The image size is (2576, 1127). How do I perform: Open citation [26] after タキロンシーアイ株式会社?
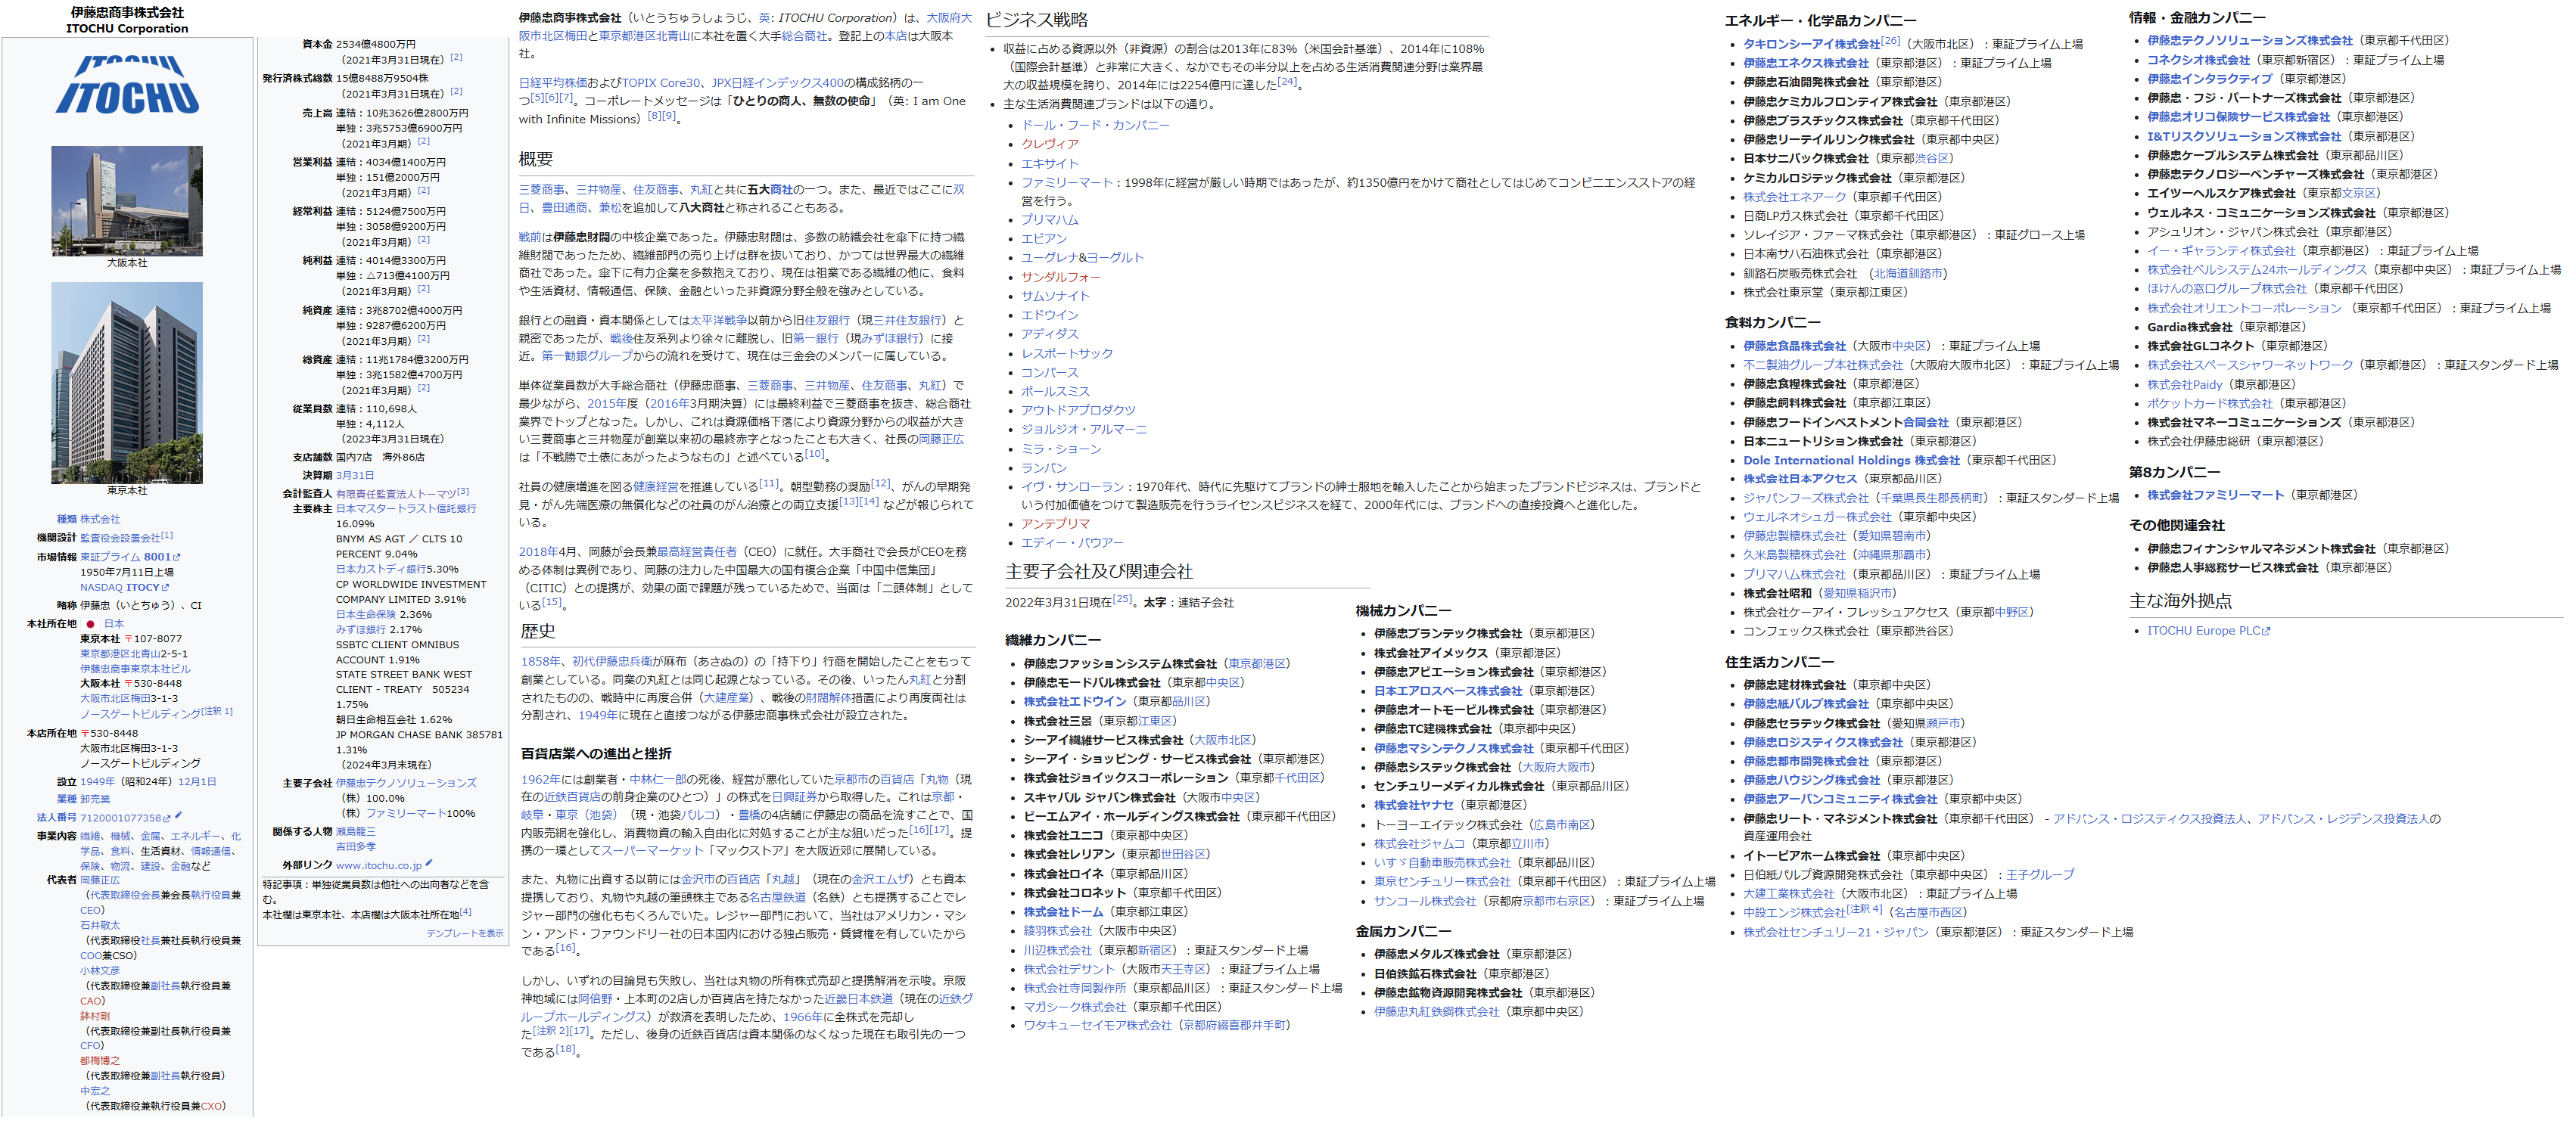coord(1890,41)
